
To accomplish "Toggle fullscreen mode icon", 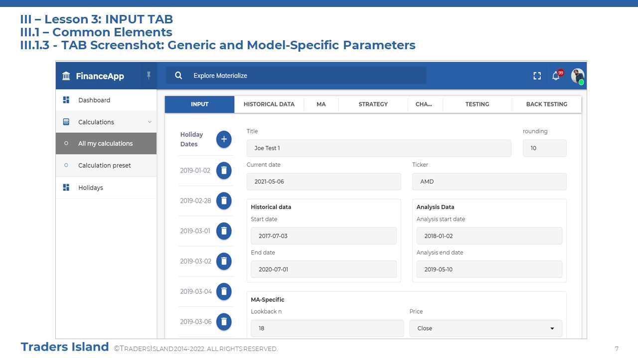I will pyautogui.click(x=537, y=76).
